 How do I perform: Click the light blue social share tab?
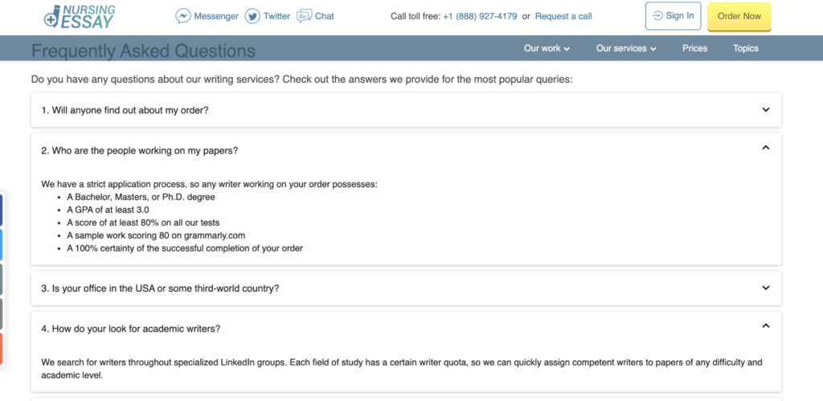pos(1,244)
